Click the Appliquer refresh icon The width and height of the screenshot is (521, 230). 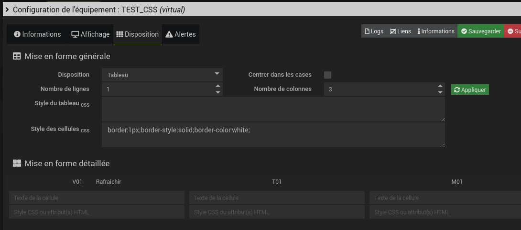coord(457,90)
